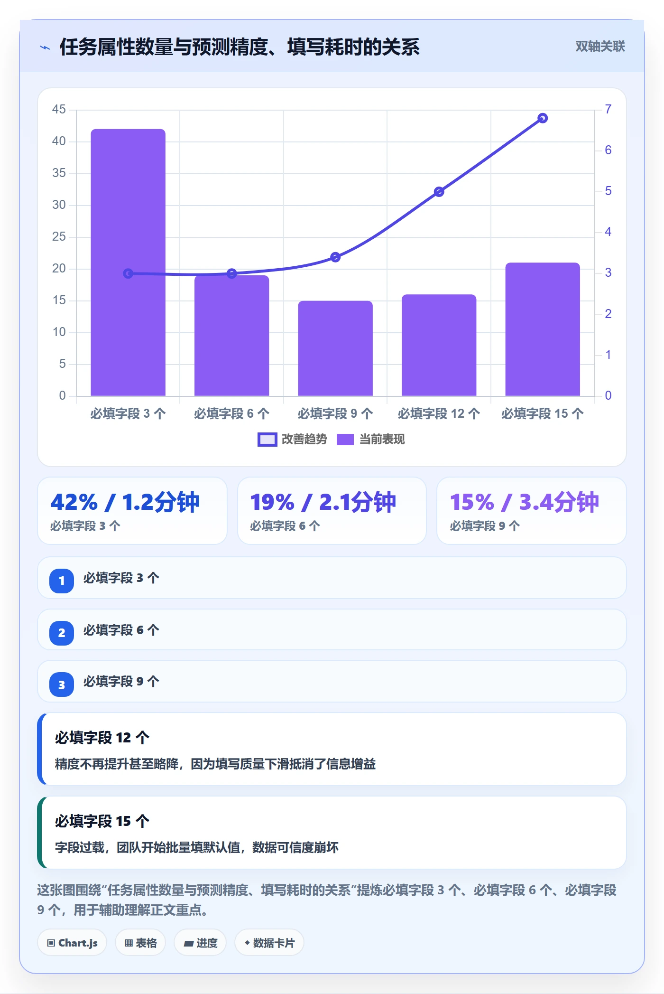Select the 19% / 2.1分钟 stat card
The height and width of the screenshot is (994, 664).
[332, 511]
